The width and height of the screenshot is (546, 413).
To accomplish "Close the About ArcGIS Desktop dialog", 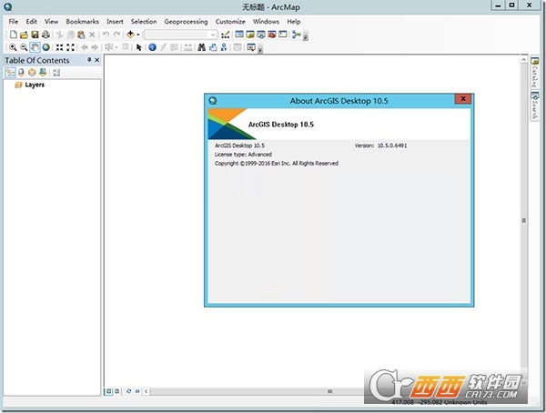I will (463, 99).
